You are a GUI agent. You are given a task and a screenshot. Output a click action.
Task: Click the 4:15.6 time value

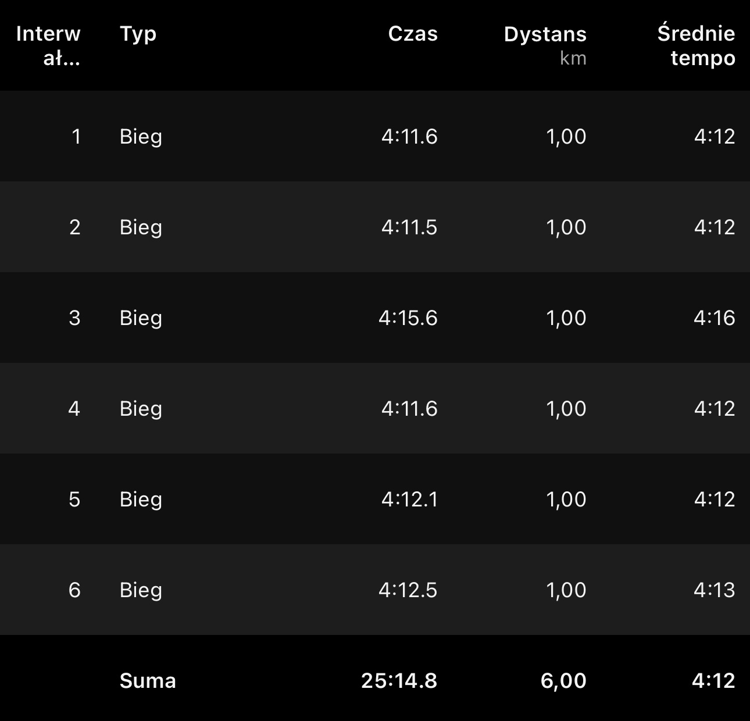[408, 318]
